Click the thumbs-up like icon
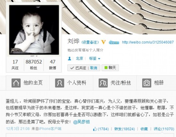The height and width of the screenshot is (137, 176). (95, 129)
